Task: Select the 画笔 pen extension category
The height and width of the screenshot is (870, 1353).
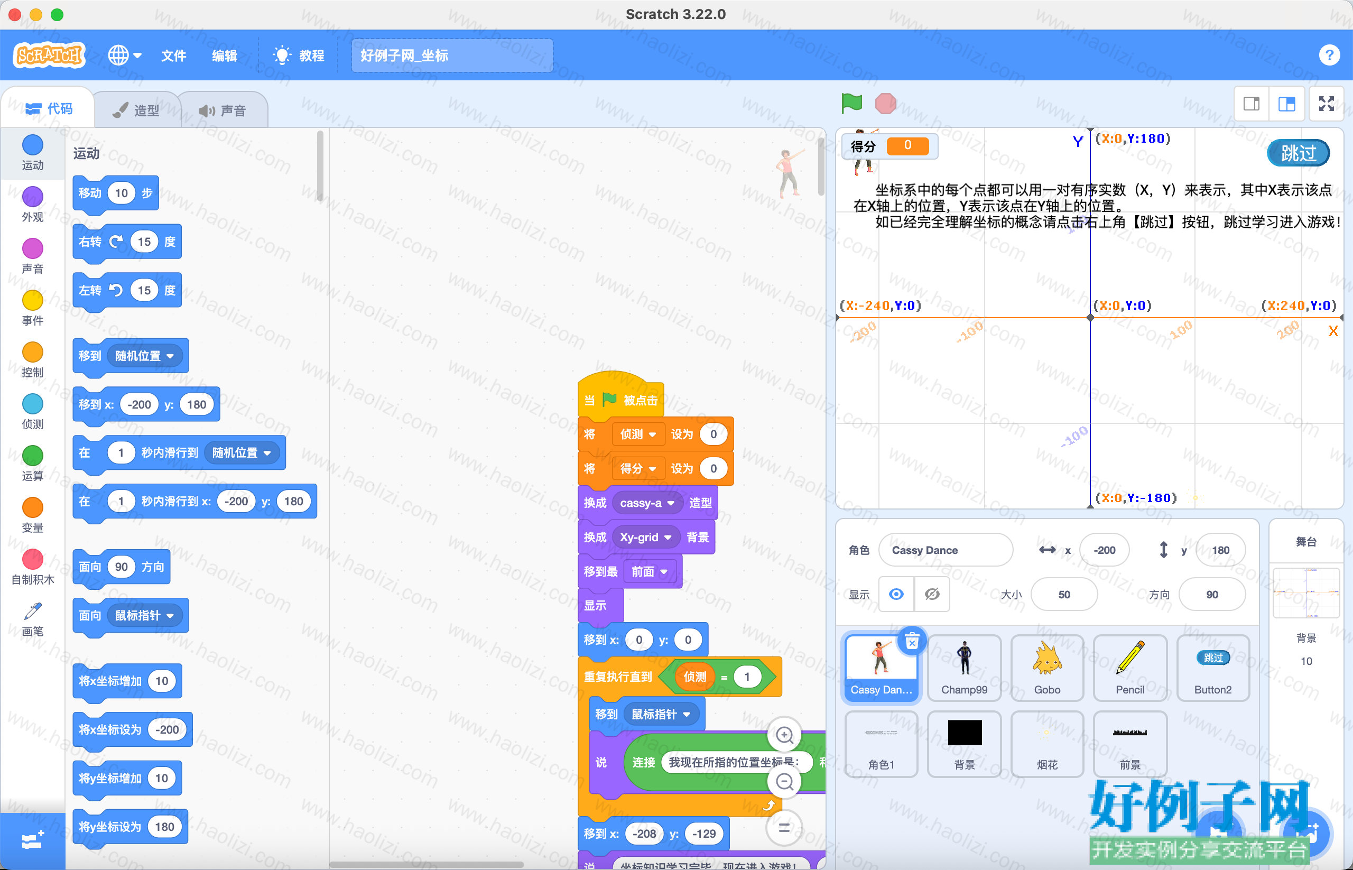Action: coord(33,619)
